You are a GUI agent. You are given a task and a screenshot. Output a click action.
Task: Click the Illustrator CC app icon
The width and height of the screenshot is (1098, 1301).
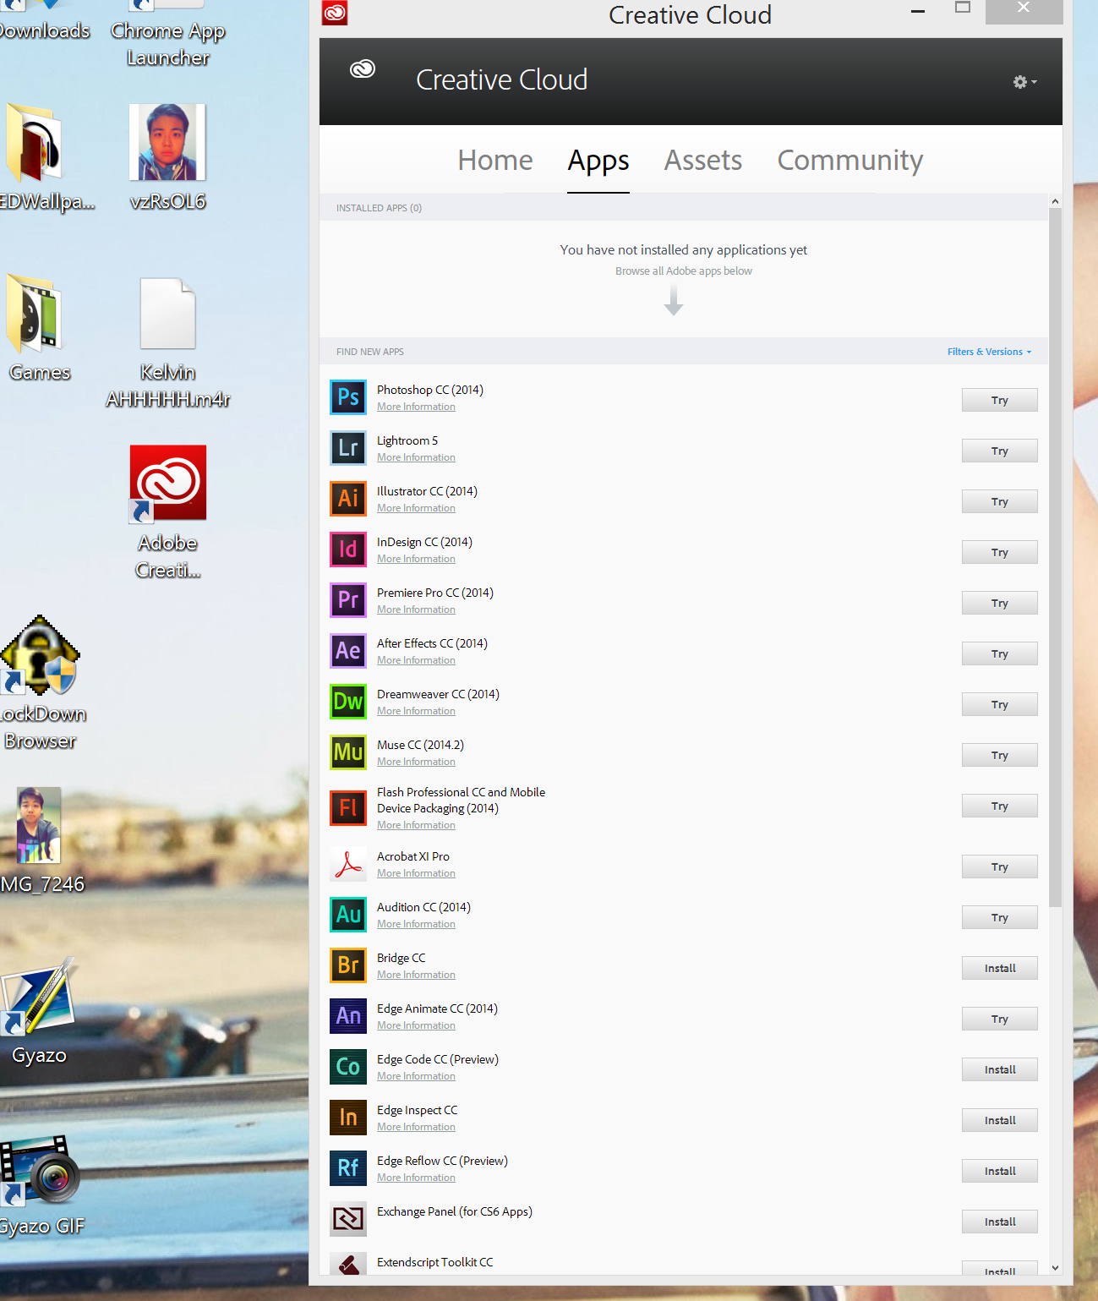tap(348, 499)
